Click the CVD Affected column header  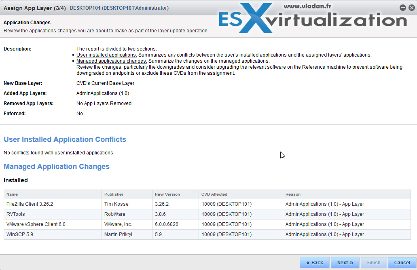[241, 194]
